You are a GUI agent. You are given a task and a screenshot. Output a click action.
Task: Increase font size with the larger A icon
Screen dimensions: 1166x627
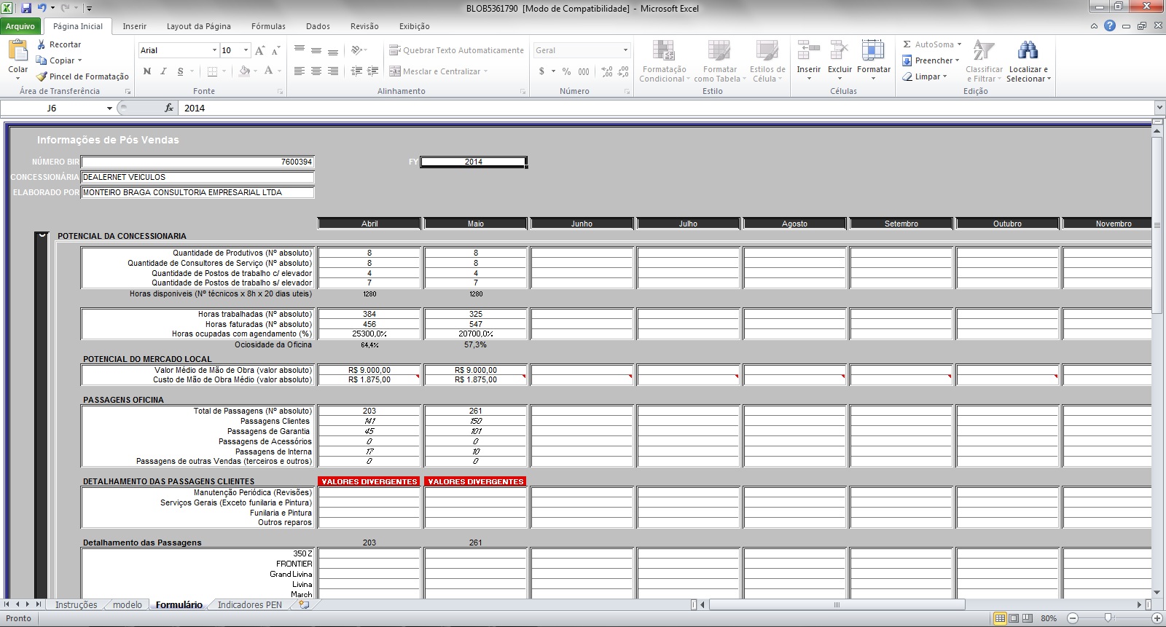click(x=260, y=50)
